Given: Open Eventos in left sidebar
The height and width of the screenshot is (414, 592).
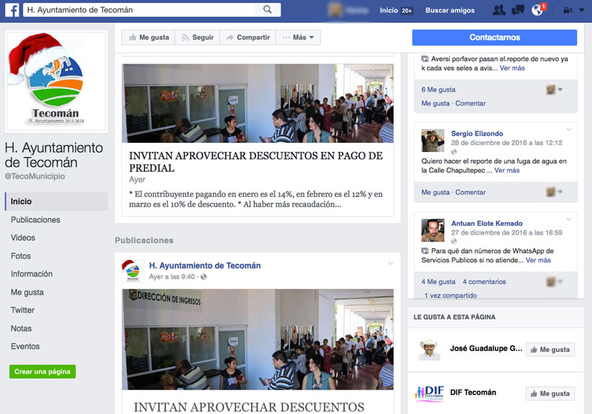Looking at the screenshot, I should (x=25, y=347).
